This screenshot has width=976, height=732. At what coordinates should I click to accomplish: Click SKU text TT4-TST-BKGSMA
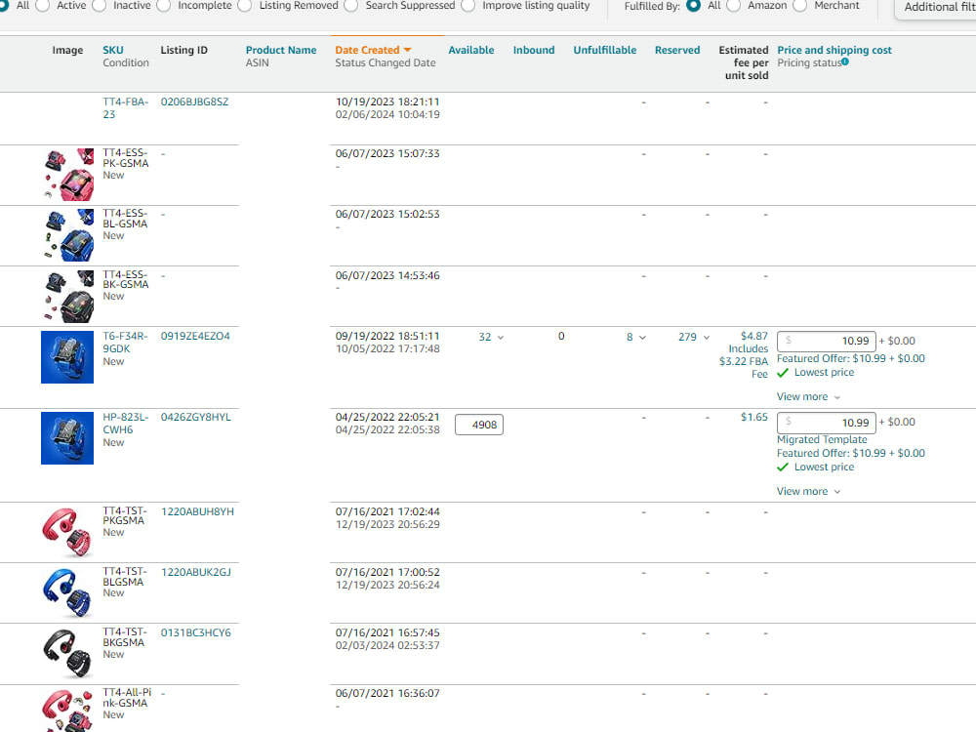[125, 636]
